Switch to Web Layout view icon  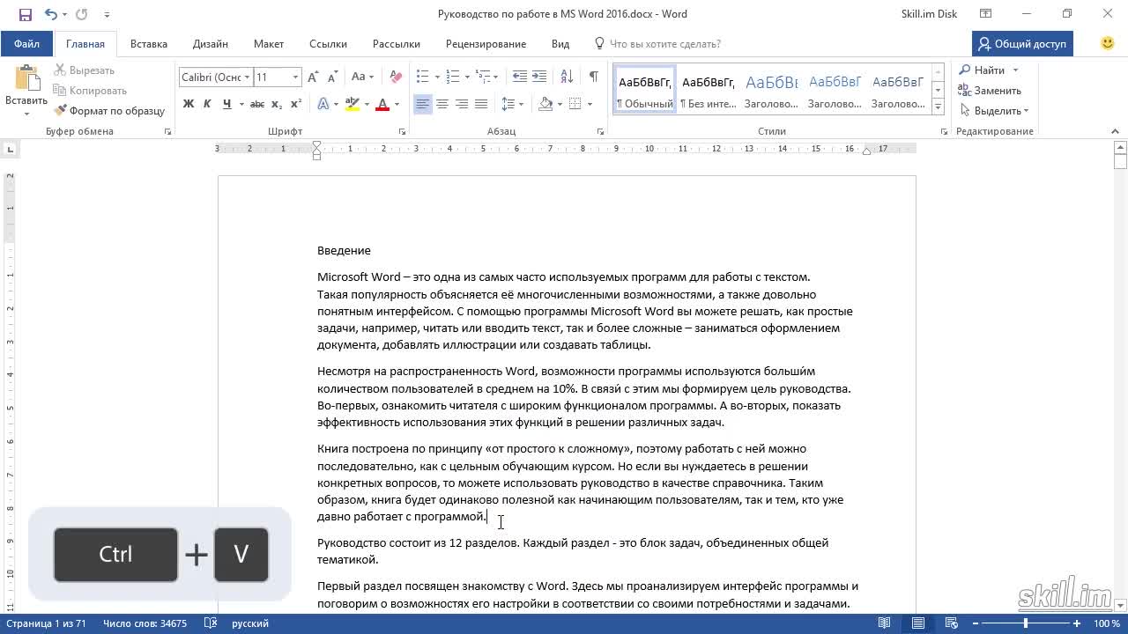click(x=951, y=623)
